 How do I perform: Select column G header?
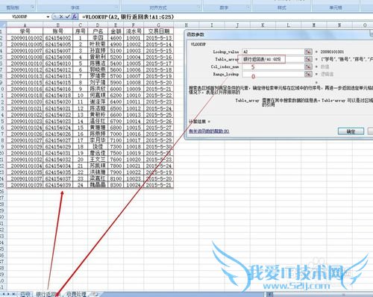159,25
